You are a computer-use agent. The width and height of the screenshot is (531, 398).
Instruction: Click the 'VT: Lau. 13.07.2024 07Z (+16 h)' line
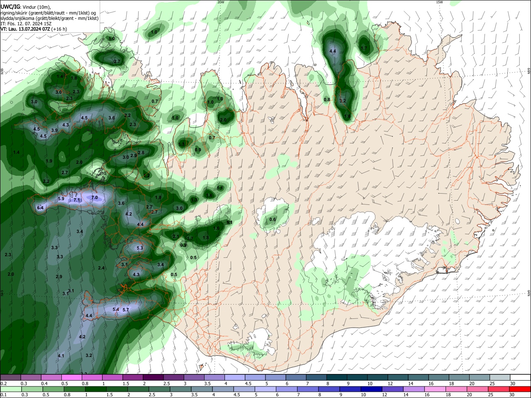pyautogui.click(x=34, y=29)
